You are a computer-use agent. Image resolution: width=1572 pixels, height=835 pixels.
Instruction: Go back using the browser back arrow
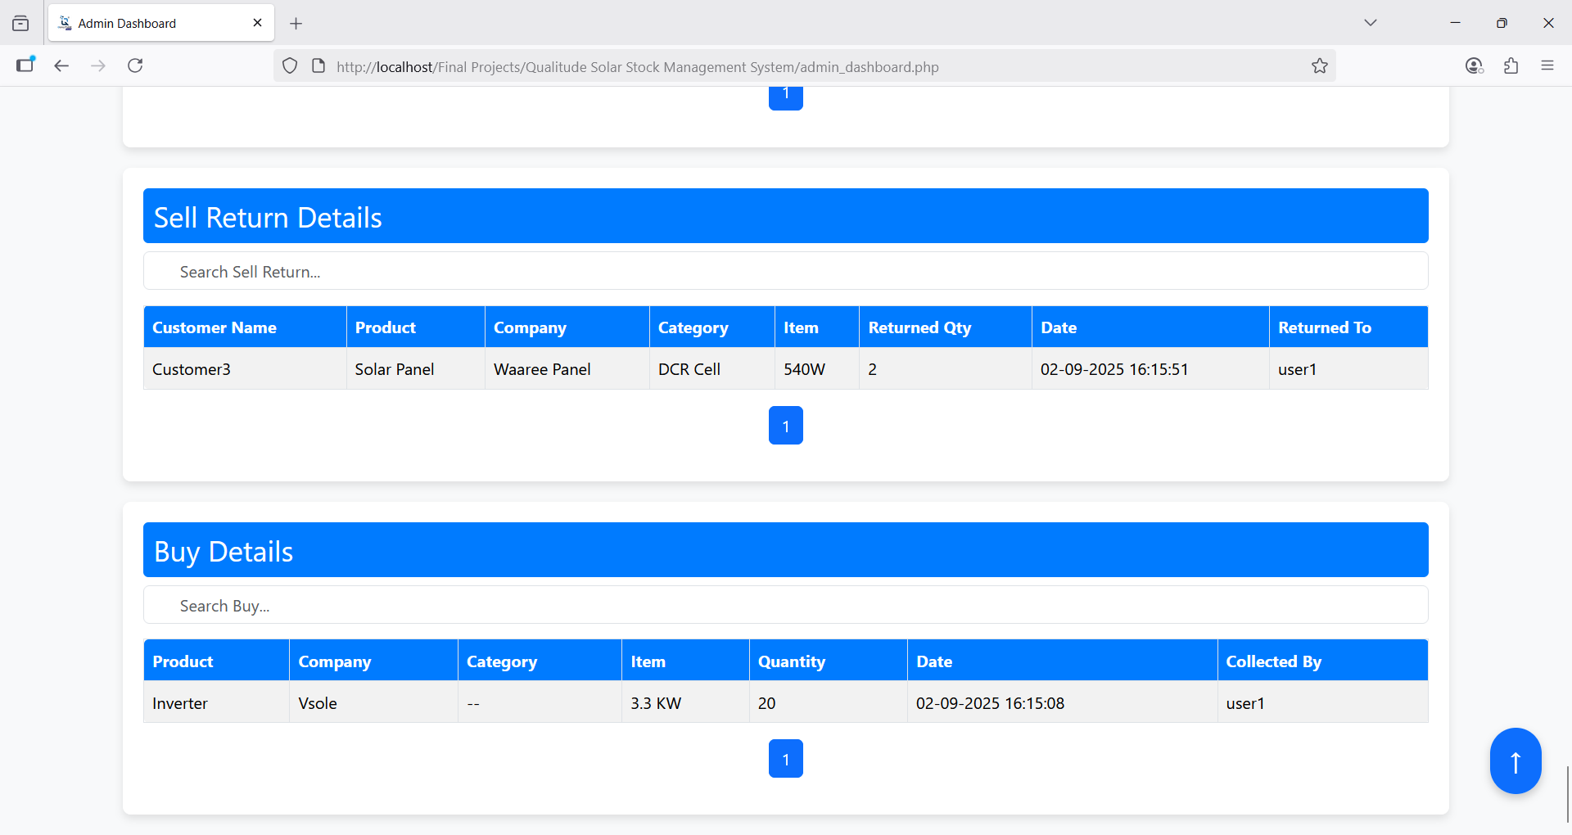pyautogui.click(x=61, y=65)
